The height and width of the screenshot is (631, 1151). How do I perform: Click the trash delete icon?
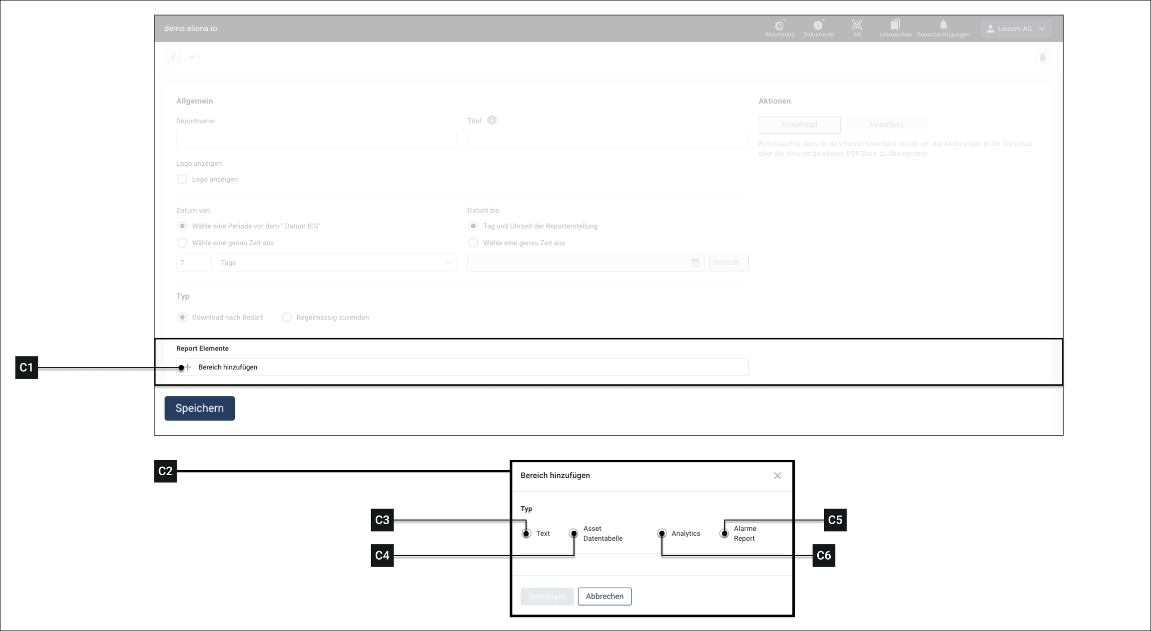point(1042,57)
